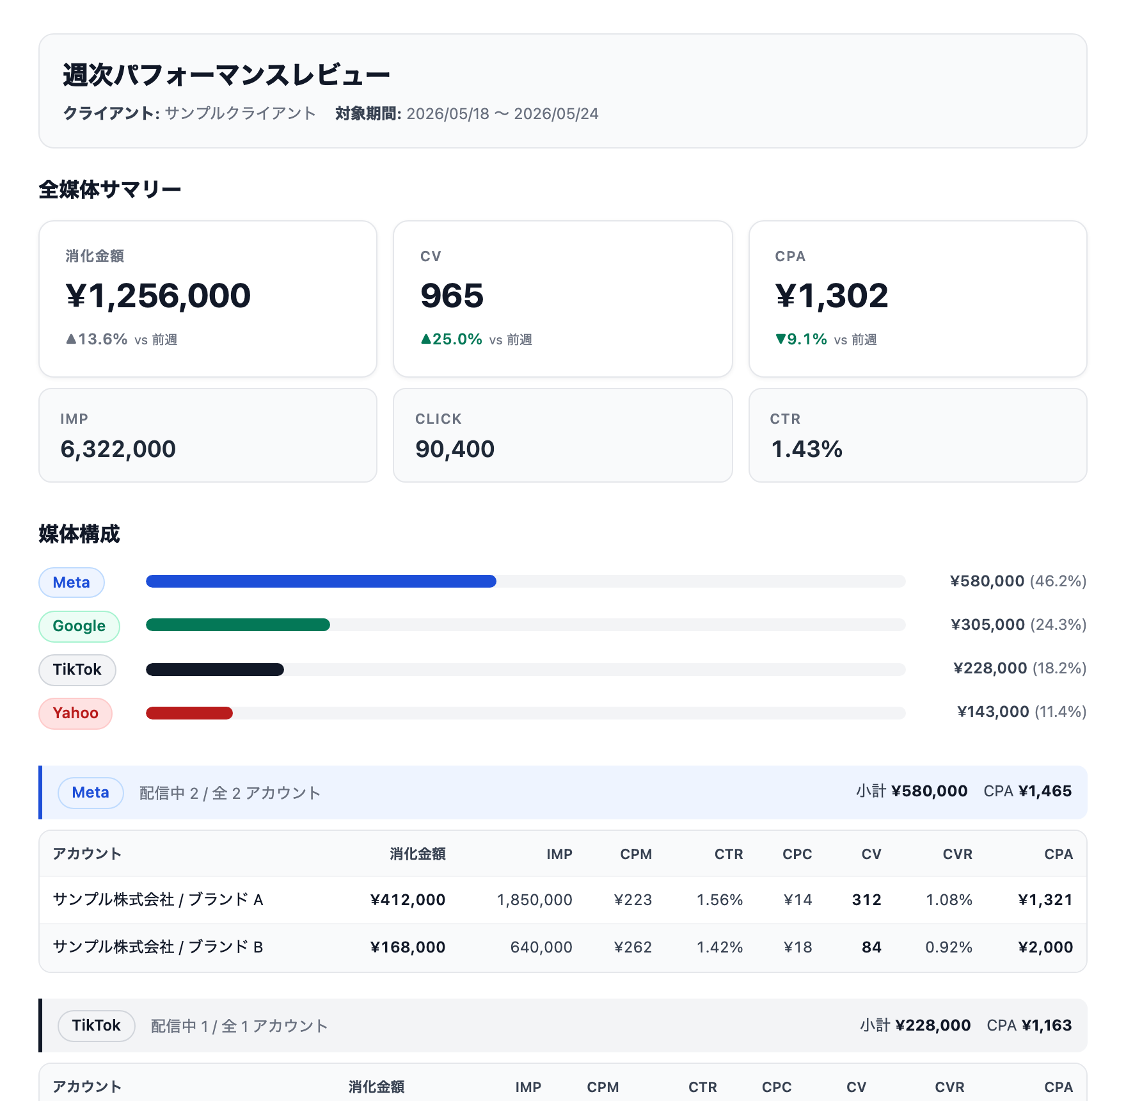Click the ▲13.6% vs 前週 indicator
Viewport: 1126px width, 1101px height.
click(x=122, y=339)
